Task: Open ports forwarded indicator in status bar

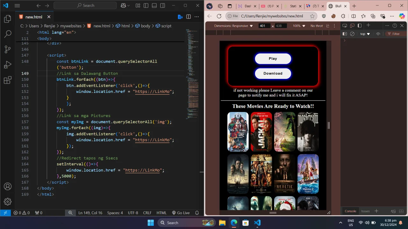Action: (39, 213)
